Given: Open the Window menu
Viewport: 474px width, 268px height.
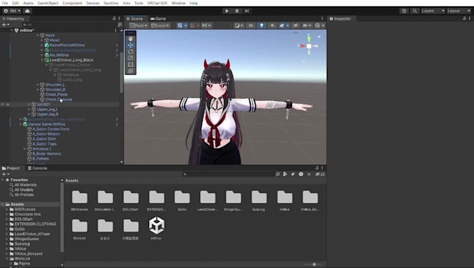Looking at the screenshot, I should click(x=178, y=3).
